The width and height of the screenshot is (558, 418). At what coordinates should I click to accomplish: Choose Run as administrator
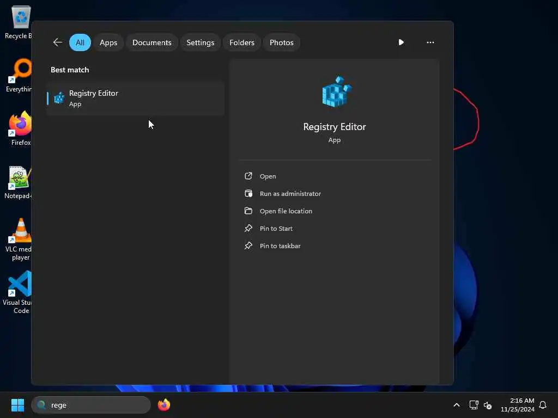pyautogui.click(x=290, y=194)
